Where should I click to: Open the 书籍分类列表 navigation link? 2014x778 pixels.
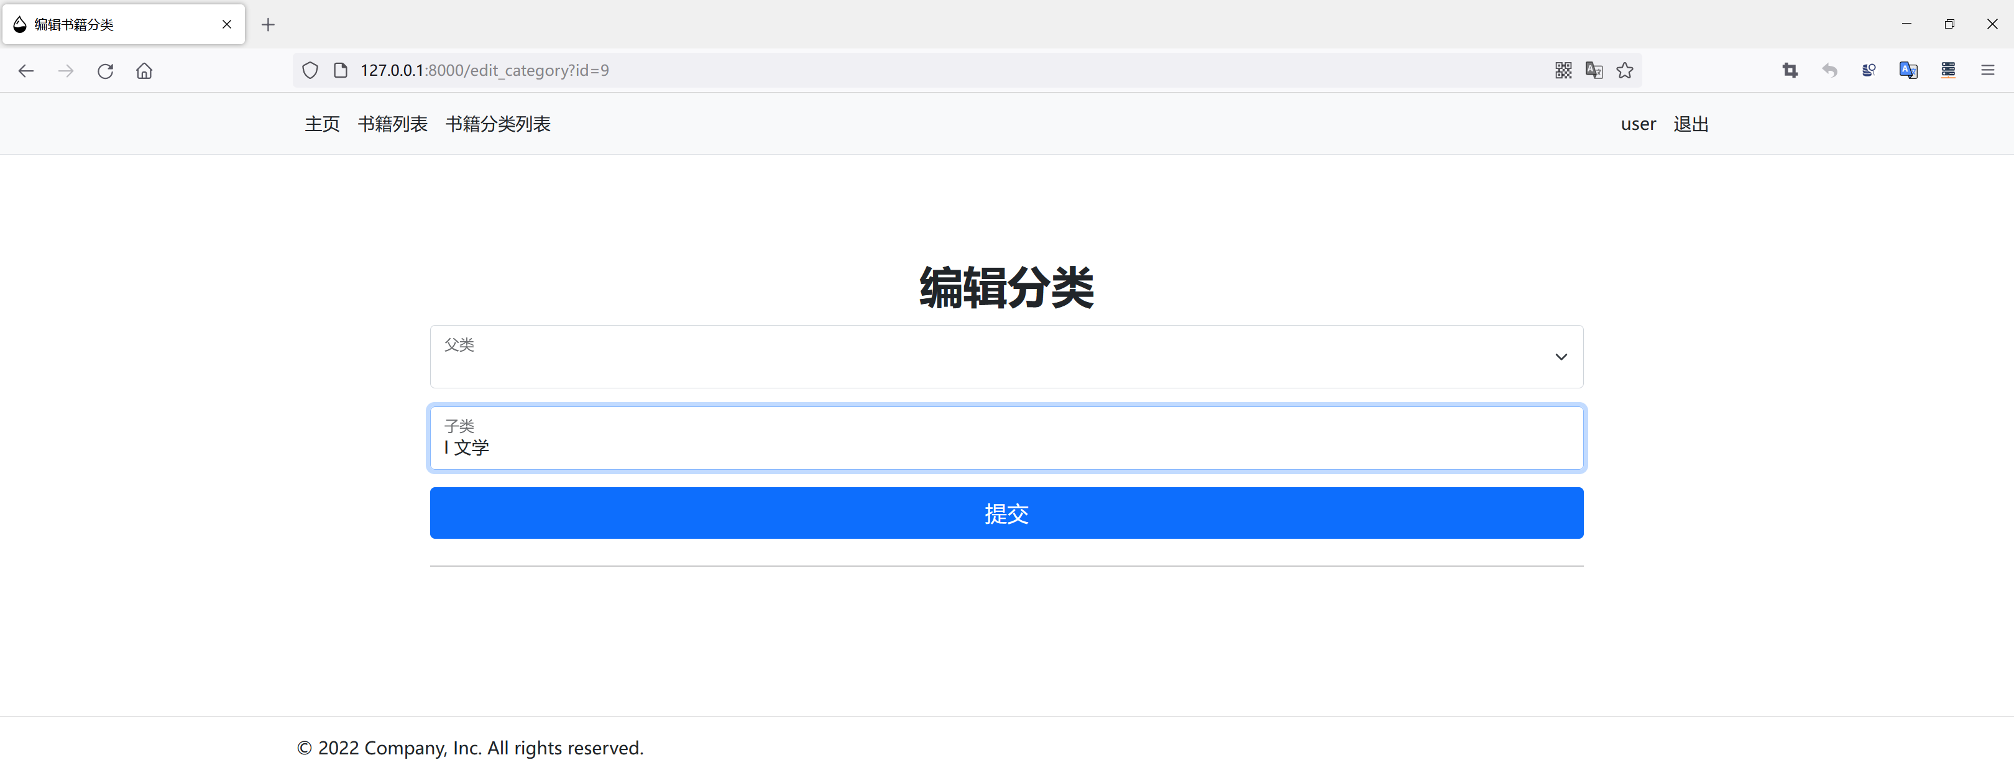click(498, 124)
